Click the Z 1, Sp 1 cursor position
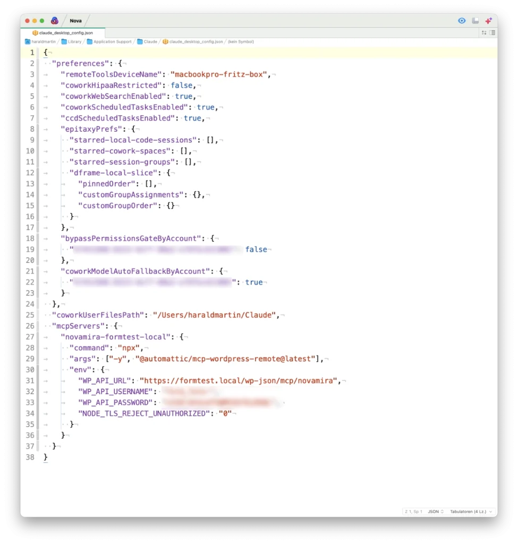This screenshot has height=544, width=518. (x=413, y=512)
